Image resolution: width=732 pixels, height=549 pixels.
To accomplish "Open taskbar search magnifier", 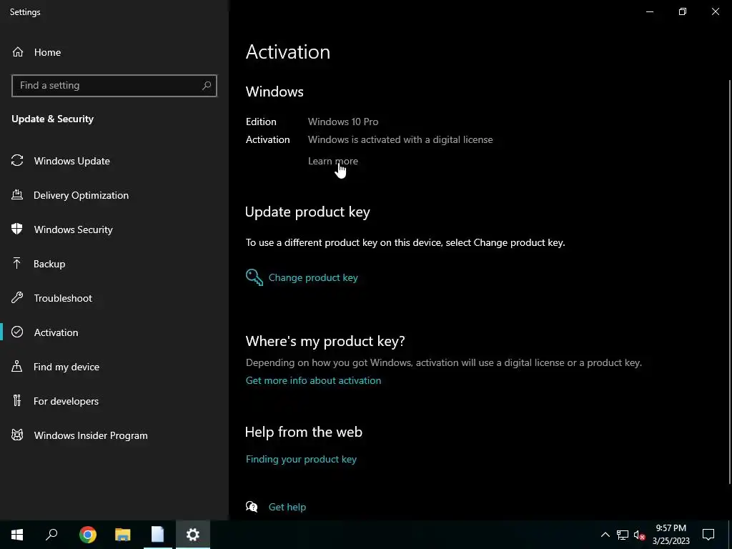I will [51, 535].
